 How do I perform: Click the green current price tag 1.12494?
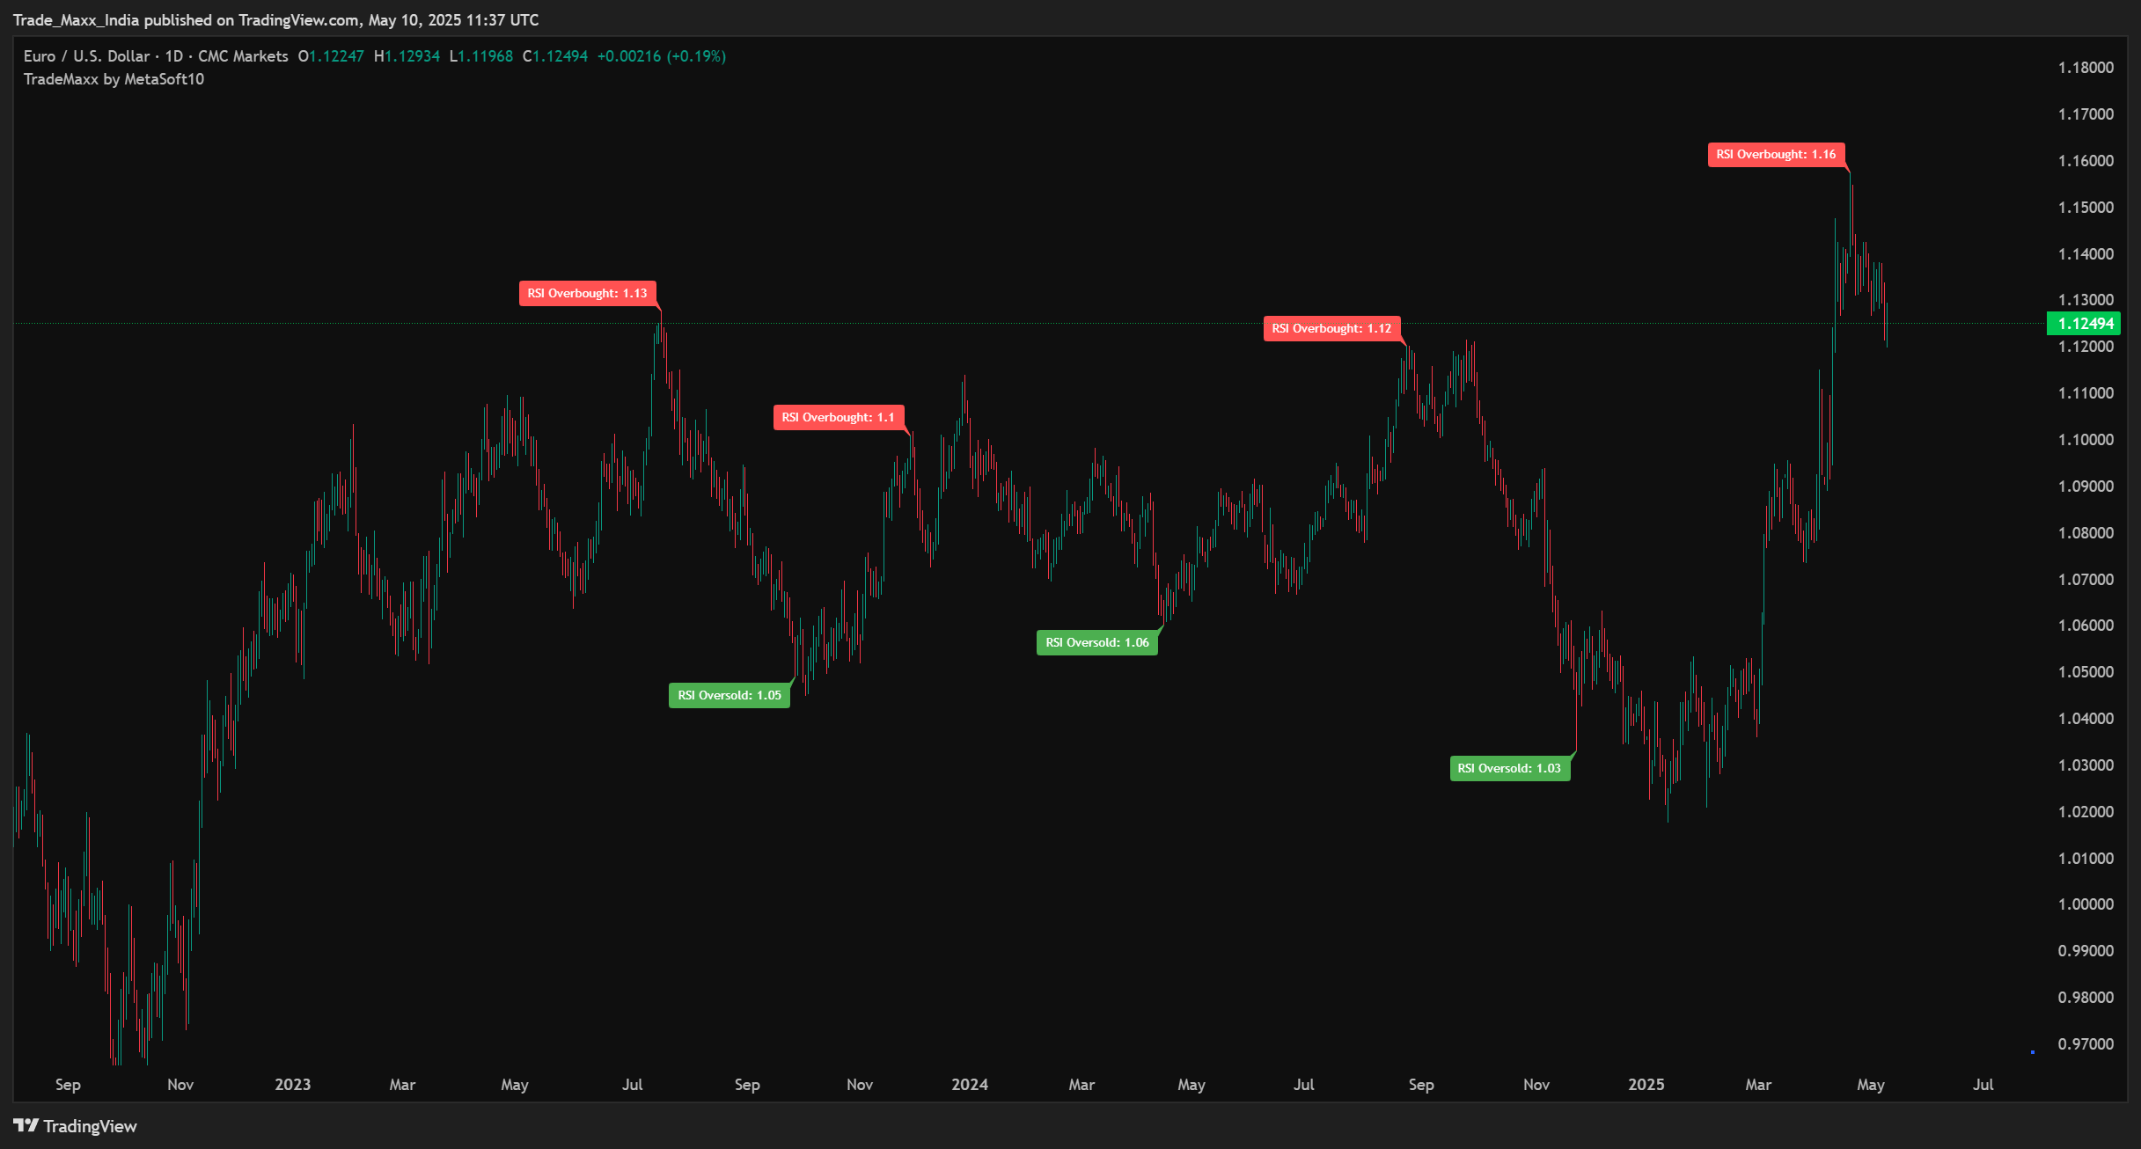[x=2083, y=324]
